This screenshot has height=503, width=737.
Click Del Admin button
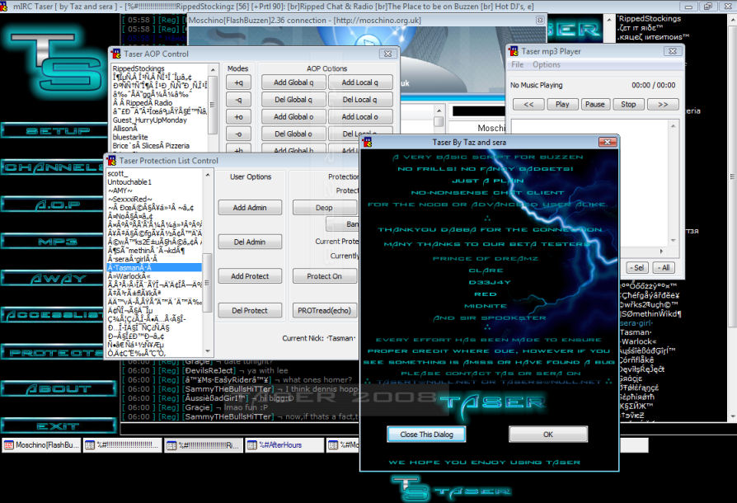pyautogui.click(x=250, y=242)
